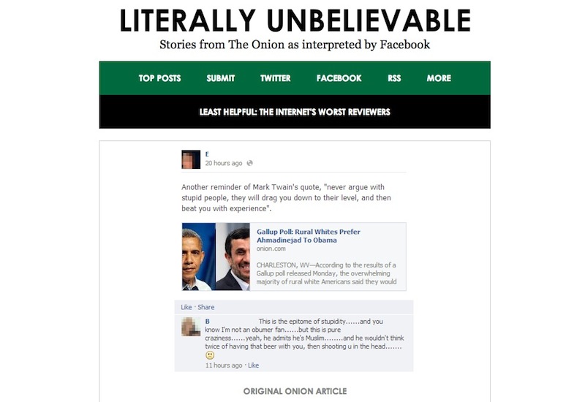The image size is (585, 402).
Task: Click the Literally Unbelievable site title
Action: (295, 20)
